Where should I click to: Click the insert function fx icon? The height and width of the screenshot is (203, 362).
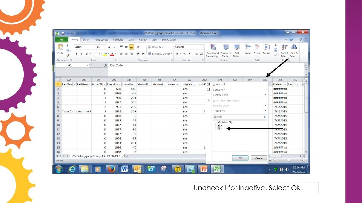(x=106, y=65)
